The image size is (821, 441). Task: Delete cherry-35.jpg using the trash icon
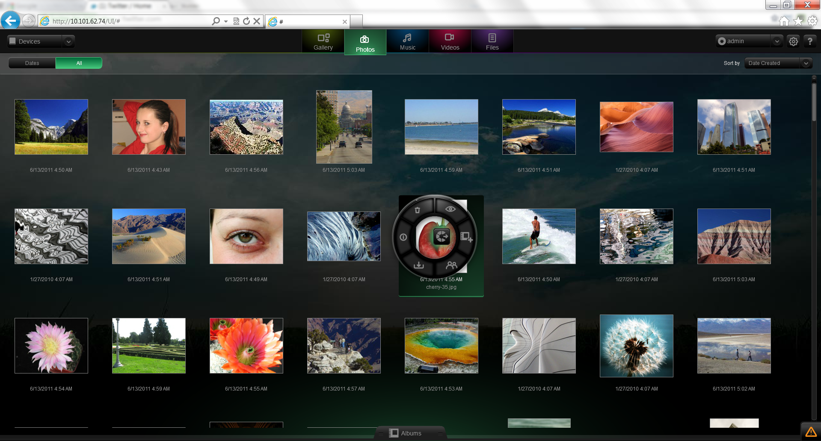(418, 210)
